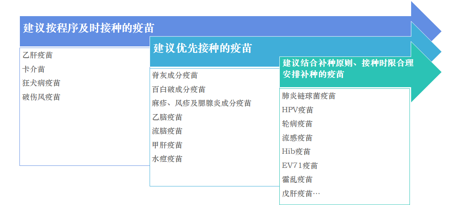This screenshot has height=205, width=461.
Task: Select 流脑疫苗 in the list
Action: click(167, 131)
